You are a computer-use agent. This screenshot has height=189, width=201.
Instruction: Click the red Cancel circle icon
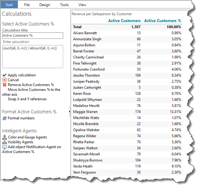[x=5, y=80]
